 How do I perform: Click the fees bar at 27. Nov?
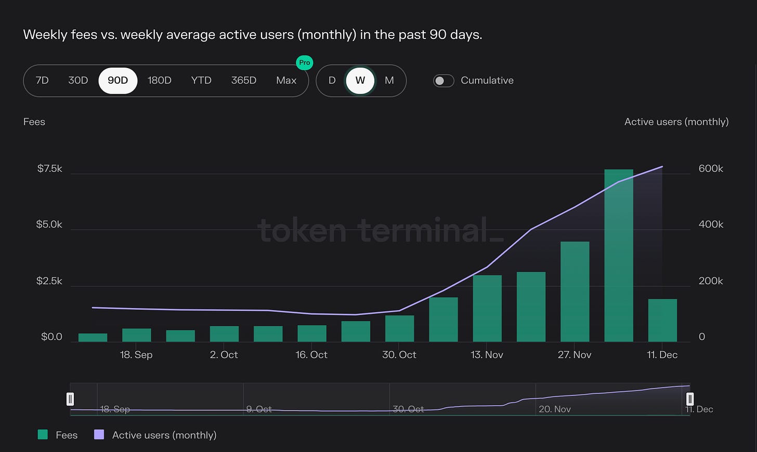[575, 291]
